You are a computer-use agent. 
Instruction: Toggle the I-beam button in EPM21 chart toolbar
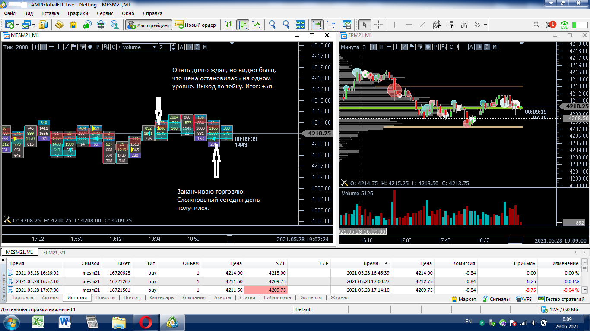point(487,47)
